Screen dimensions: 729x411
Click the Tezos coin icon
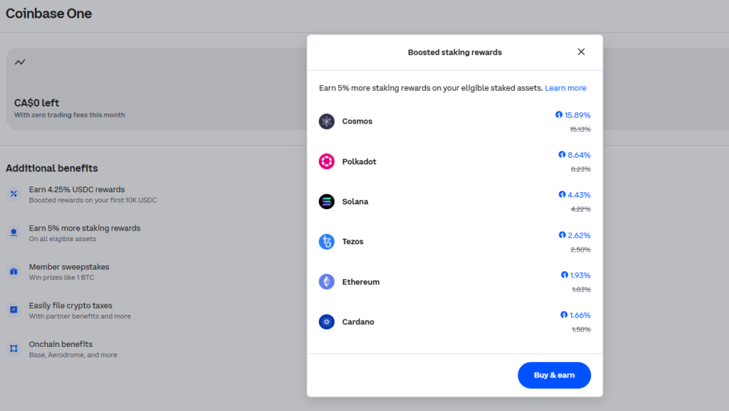pyautogui.click(x=327, y=242)
